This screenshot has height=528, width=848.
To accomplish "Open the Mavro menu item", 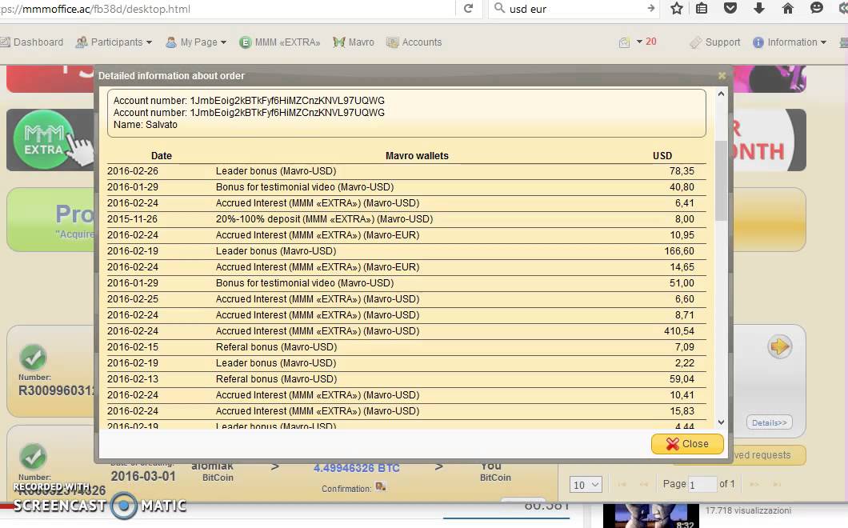I will 354,42.
